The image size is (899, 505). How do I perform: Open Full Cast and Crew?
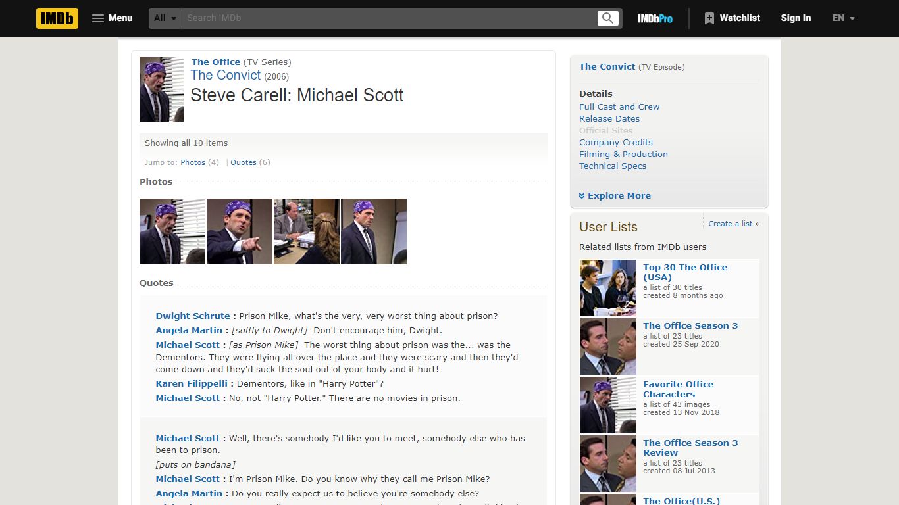[x=619, y=107]
